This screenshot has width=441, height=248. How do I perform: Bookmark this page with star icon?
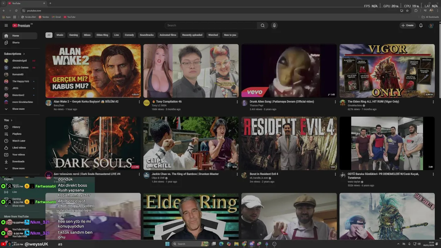pyautogui.click(x=407, y=11)
